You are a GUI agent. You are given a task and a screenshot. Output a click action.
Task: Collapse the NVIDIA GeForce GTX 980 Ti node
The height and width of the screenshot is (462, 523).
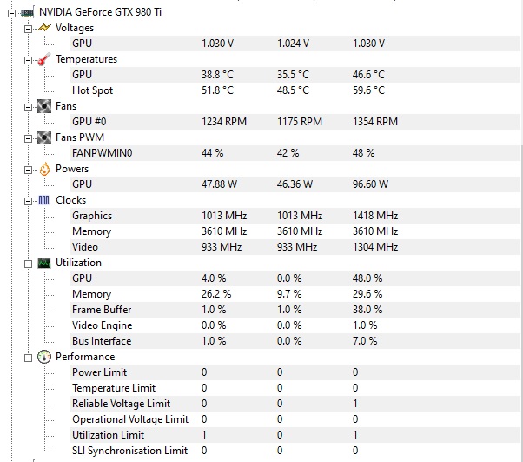point(11,13)
